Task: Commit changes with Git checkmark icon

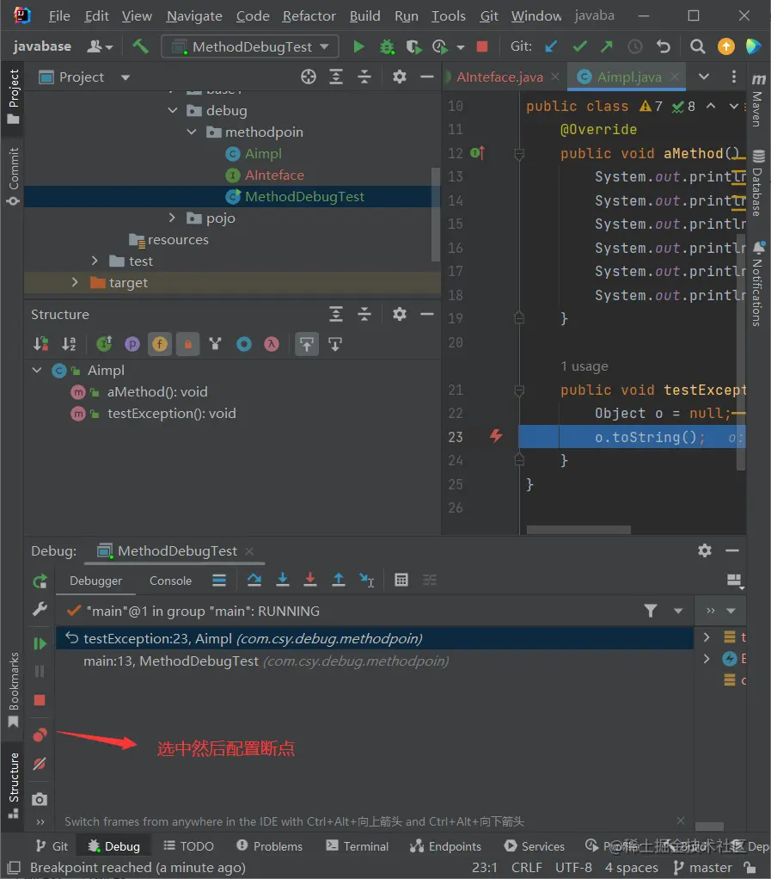Action: [580, 46]
